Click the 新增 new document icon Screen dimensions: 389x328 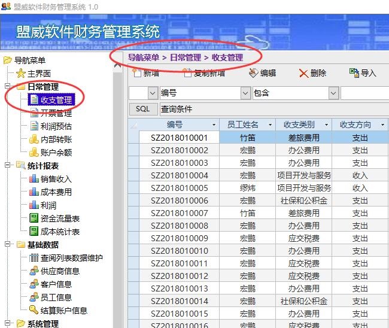(136, 73)
